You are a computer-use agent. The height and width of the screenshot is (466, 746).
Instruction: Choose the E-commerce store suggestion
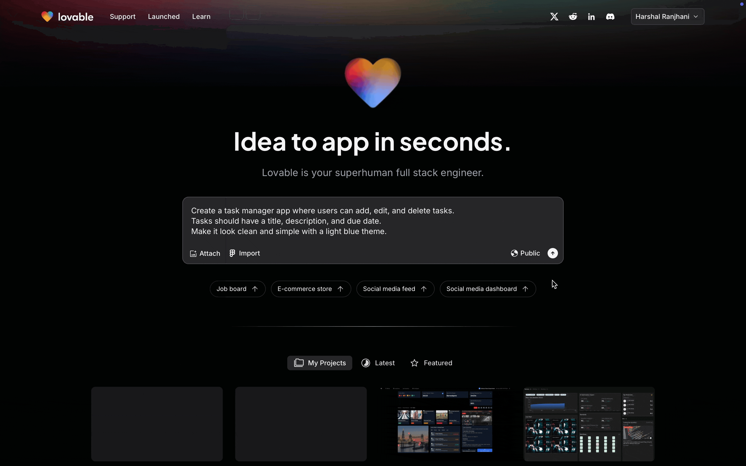(311, 289)
